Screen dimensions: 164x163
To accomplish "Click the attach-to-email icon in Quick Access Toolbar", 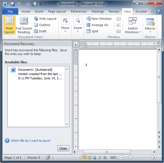I will pyautogui.click(x=34, y=4).
